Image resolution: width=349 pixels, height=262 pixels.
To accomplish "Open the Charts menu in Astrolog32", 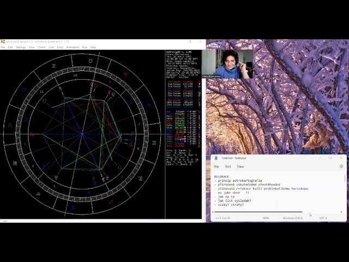I will tap(41, 47).
